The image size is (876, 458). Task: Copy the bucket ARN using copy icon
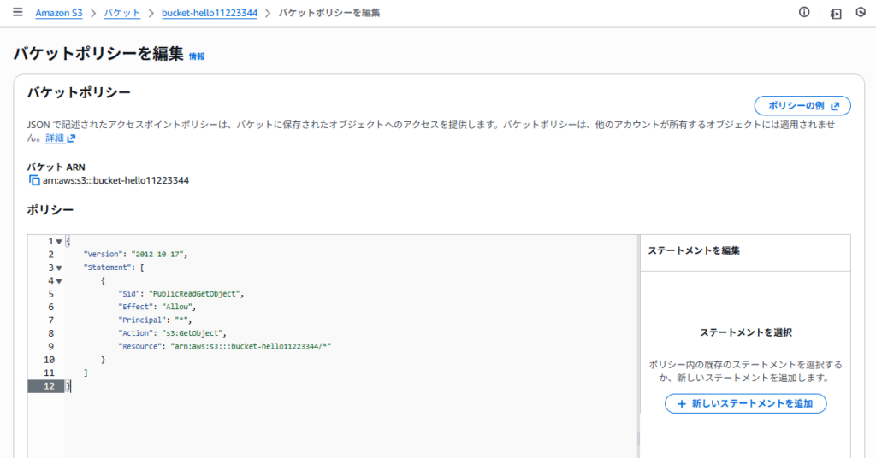click(34, 180)
